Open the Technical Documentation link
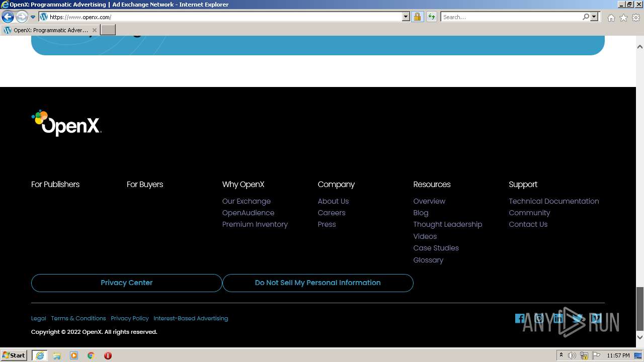 click(x=554, y=201)
